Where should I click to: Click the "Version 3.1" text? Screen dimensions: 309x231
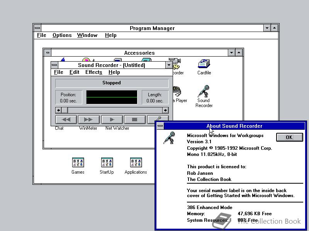tap(199, 142)
